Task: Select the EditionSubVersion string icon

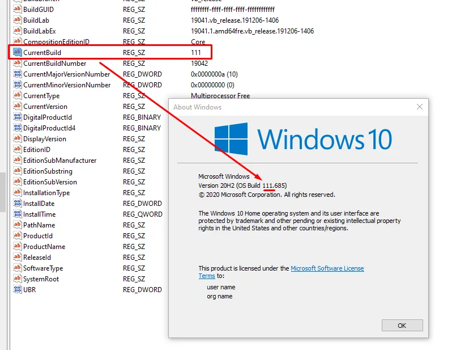Action: tap(18, 182)
